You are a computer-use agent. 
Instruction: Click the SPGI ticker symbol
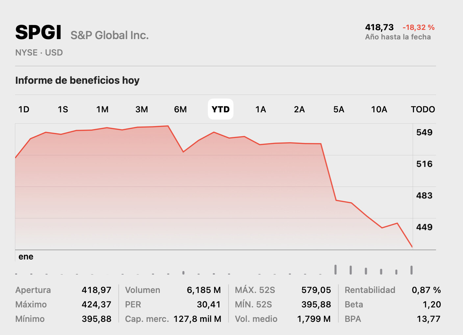pos(38,33)
